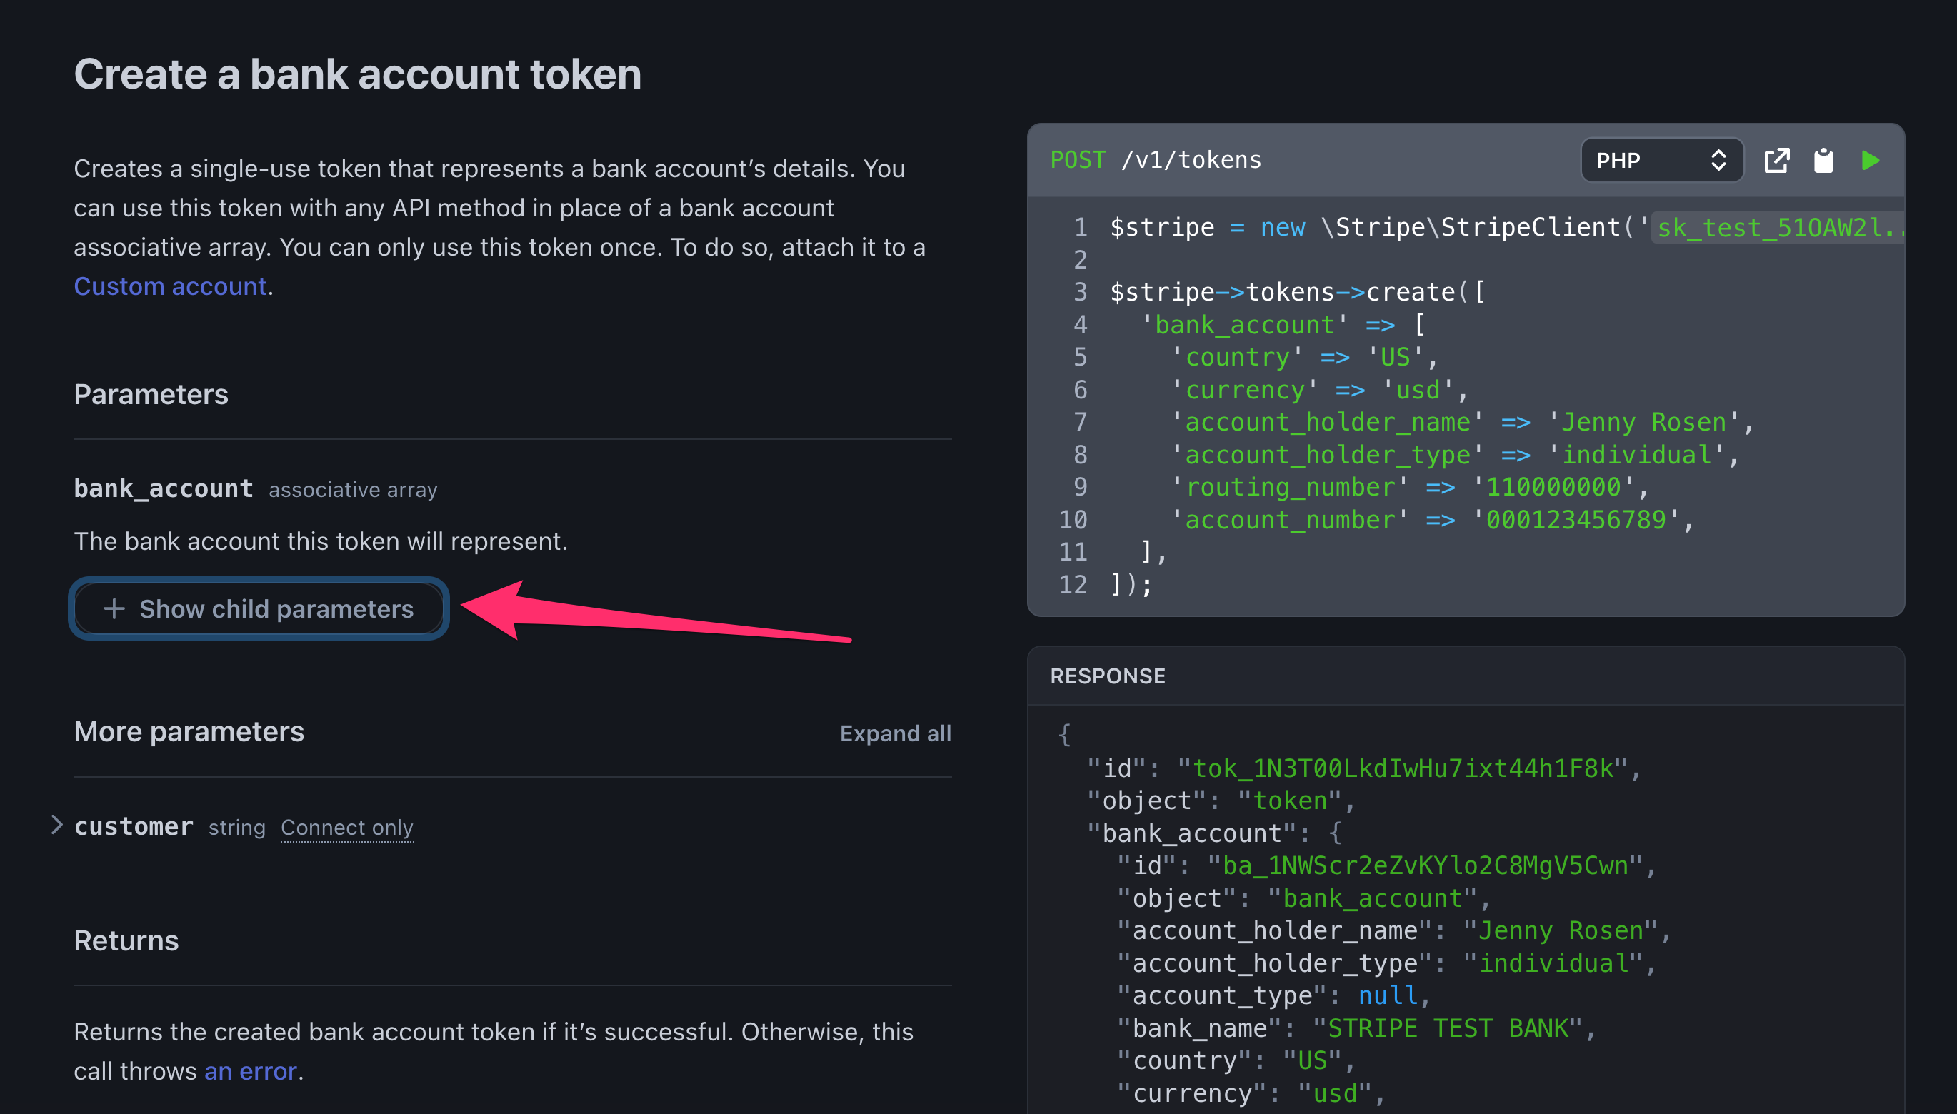Click the RESPONSE panel header

(x=1107, y=676)
